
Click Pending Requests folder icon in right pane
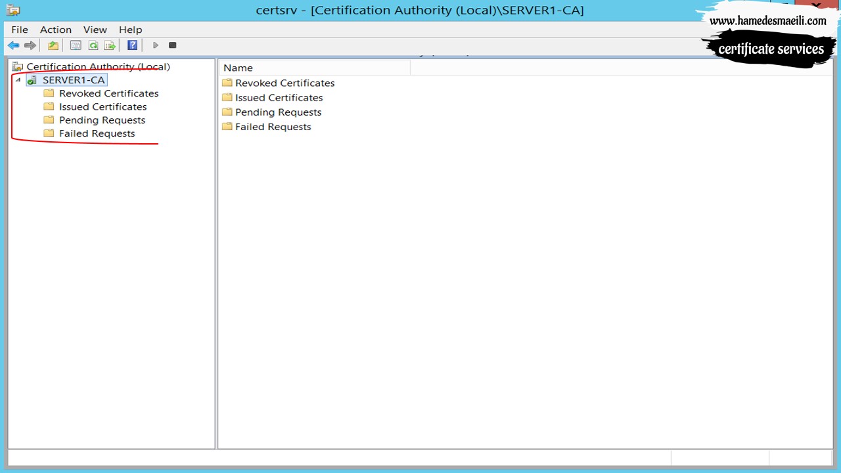(227, 112)
